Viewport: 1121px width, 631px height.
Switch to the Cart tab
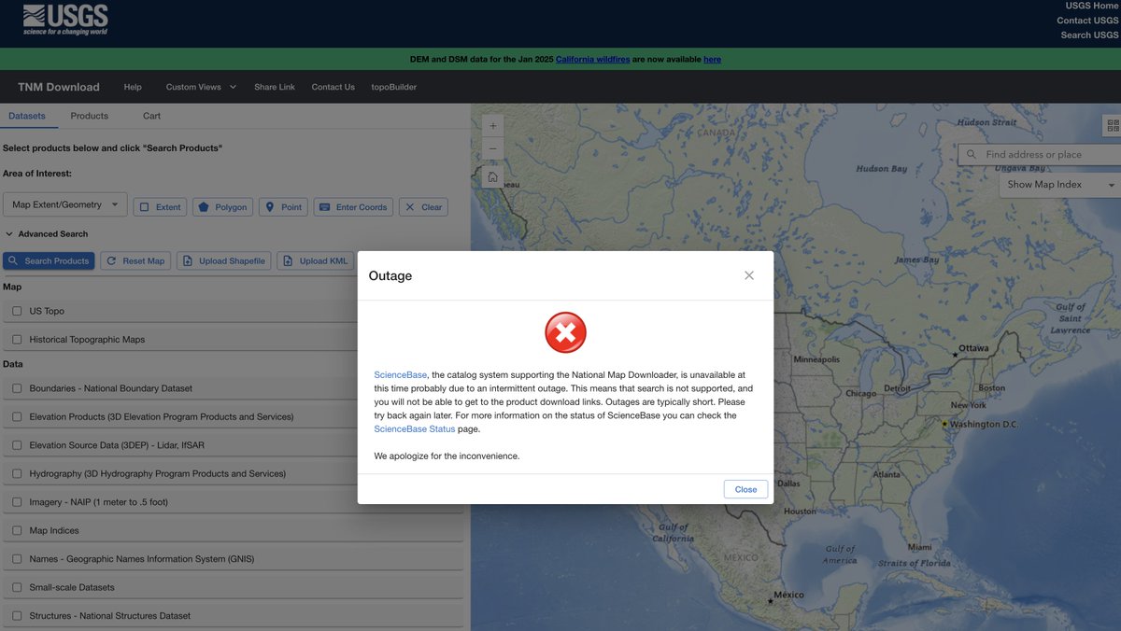click(152, 116)
